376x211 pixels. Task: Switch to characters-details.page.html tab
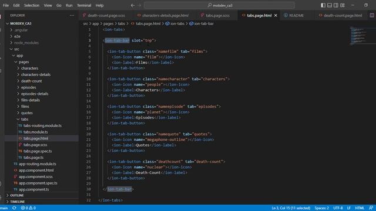pos(165,15)
